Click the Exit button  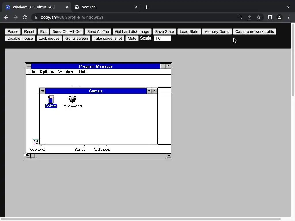click(43, 32)
